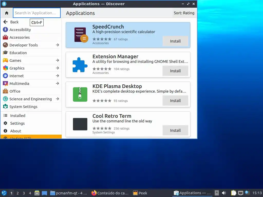263x197 pixels.
Task: Install SpeedCrunch
Action: (175, 41)
